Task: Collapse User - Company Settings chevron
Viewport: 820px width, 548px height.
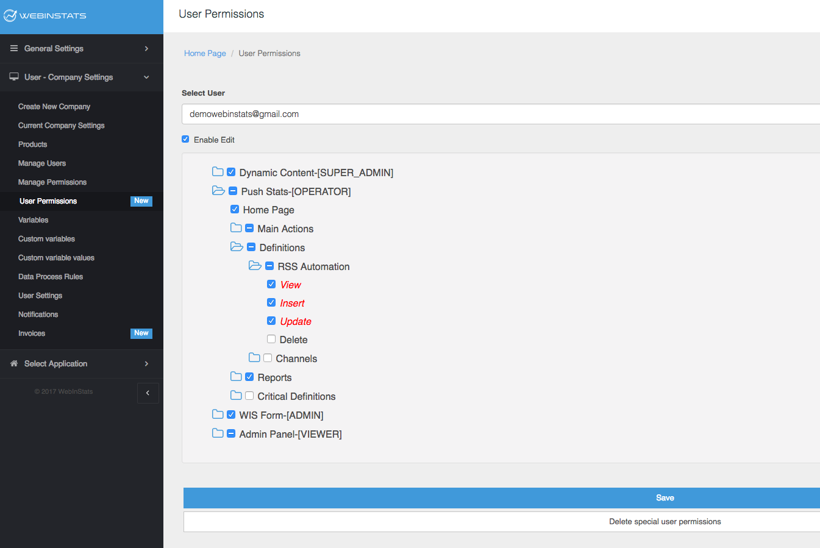Action: click(146, 77)
